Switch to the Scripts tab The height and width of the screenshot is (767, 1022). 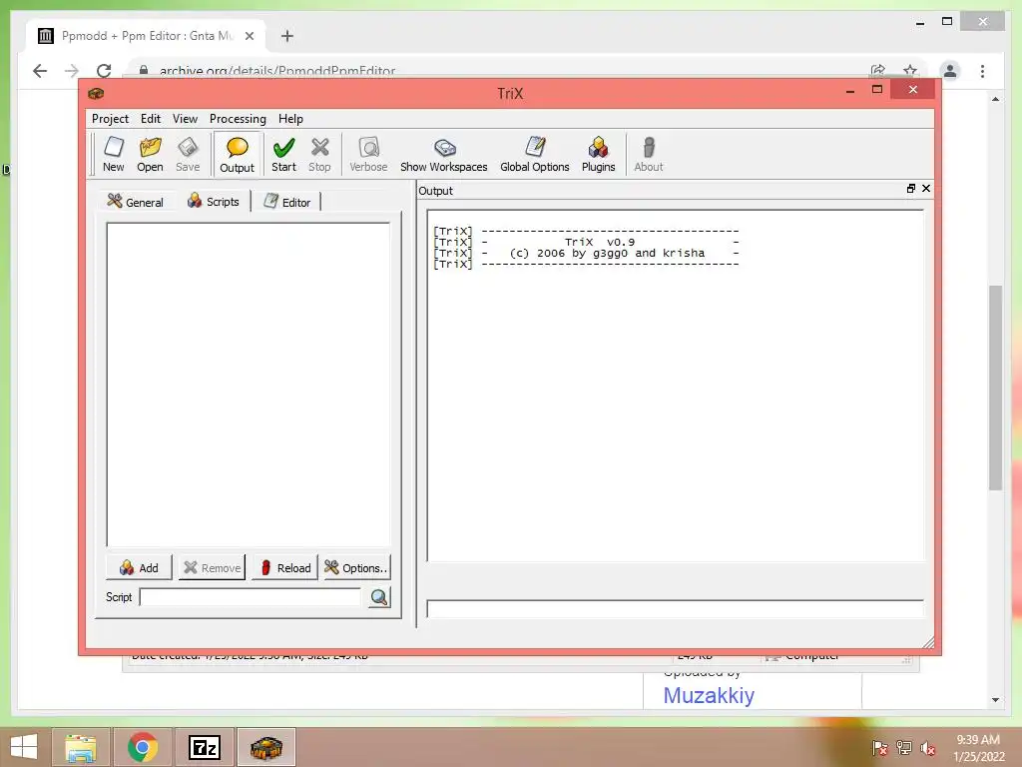214,201
